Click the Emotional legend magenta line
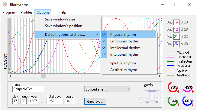The image size is (197, 111). click(x=170, y=57)
